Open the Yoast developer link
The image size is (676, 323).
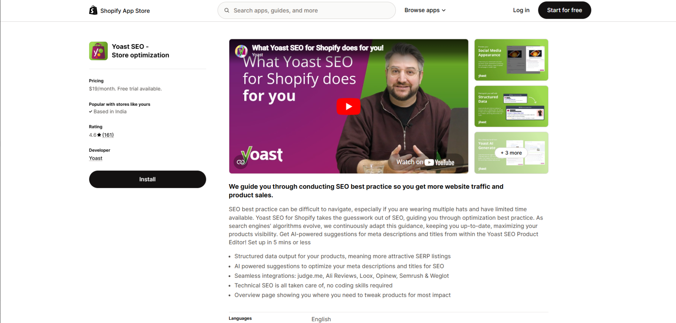point(95,158)
